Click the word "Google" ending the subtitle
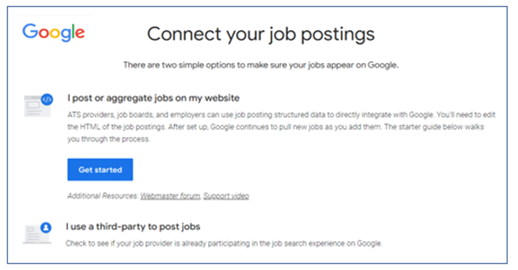 [383, 65]
